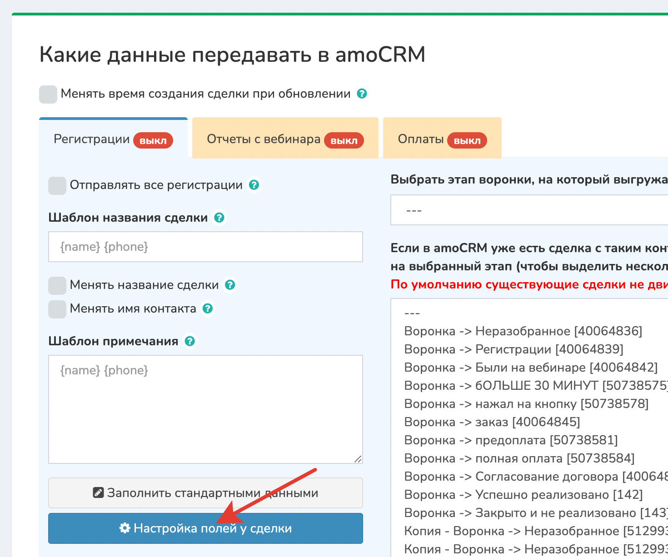Show help for 'Менять имя контакта'
Viewport: 668px width, 557px height.
208,308
